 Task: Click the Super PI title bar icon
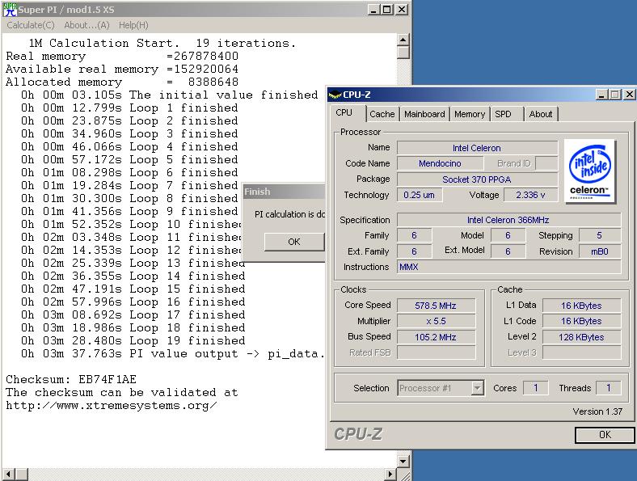point(10,10)
